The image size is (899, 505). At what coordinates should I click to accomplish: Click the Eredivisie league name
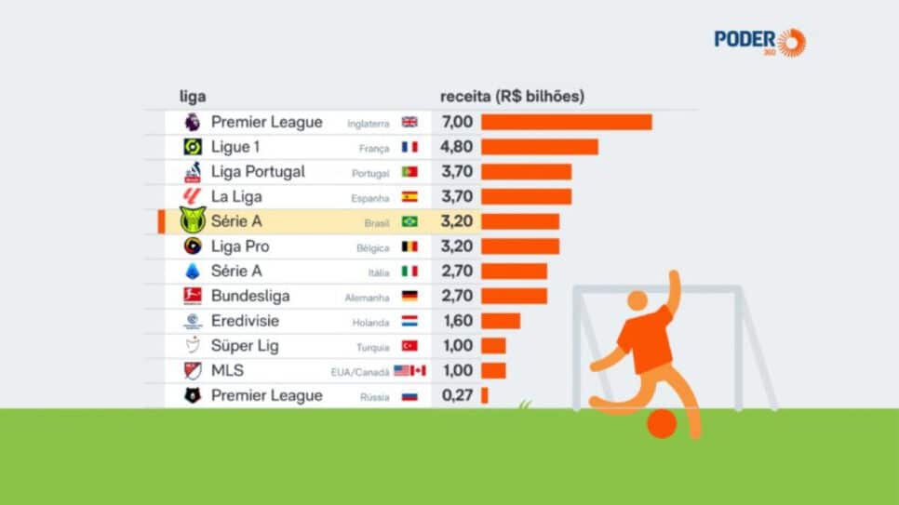[244, 321]
